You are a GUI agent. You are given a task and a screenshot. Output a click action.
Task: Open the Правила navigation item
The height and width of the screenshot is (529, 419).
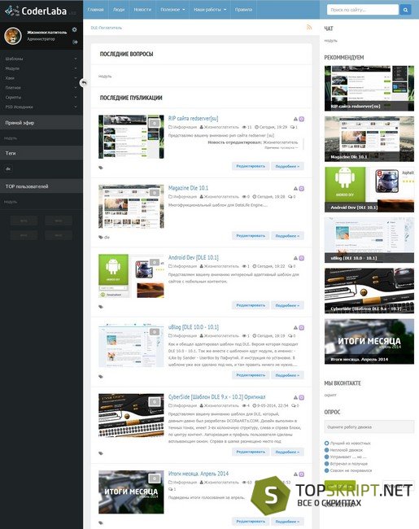243,10
